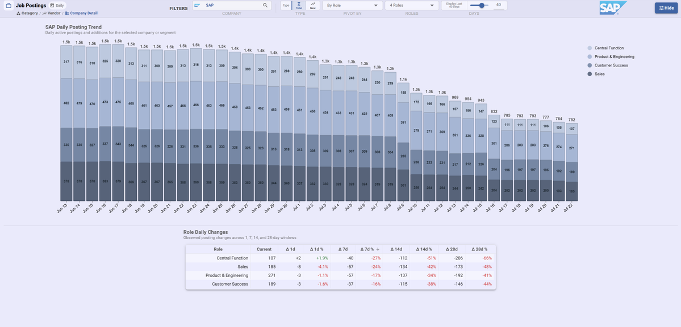Image resolution: width=681 pixels, height=327 pixels.
Task: Click the Job Postings briefcase icon
Action: 9,6
